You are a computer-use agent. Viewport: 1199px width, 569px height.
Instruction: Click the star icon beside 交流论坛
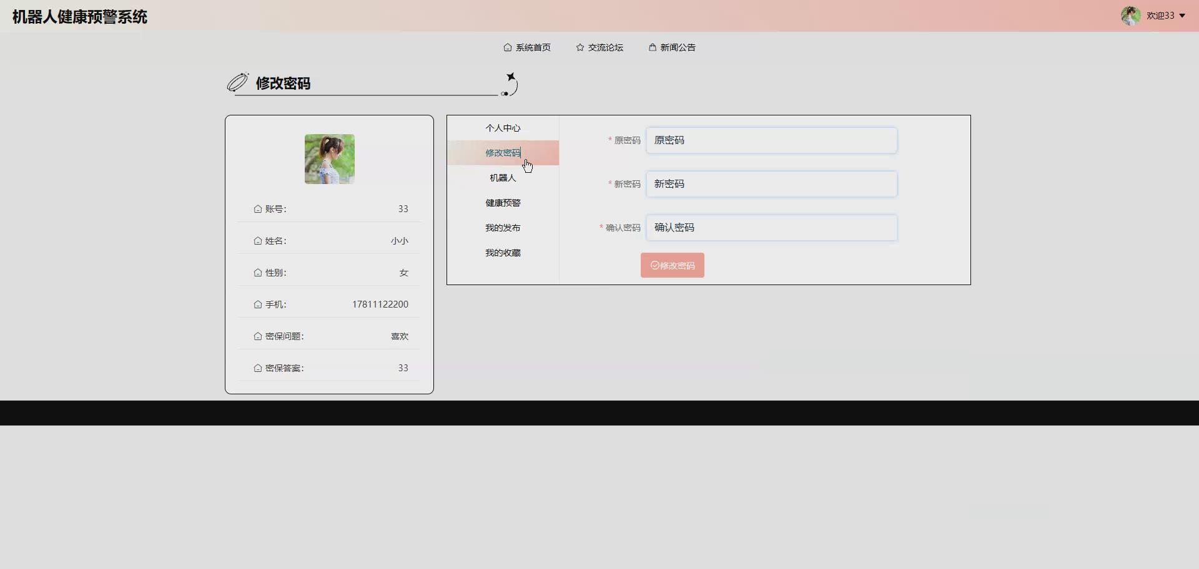pos(580,47)
